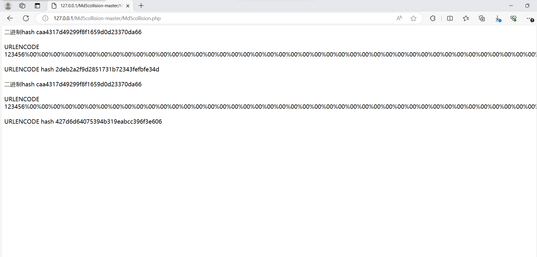
Task: Start Read aloud from address bar
Action: pyautogui.click(x=399, y=18)
